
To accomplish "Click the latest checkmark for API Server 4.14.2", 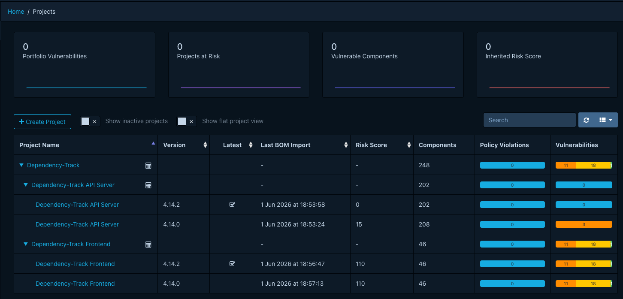I will click(232, 205).
